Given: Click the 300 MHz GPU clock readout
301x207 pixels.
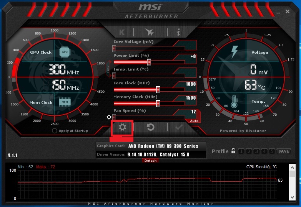Looking at the screenshot, I should coord(63,69).
